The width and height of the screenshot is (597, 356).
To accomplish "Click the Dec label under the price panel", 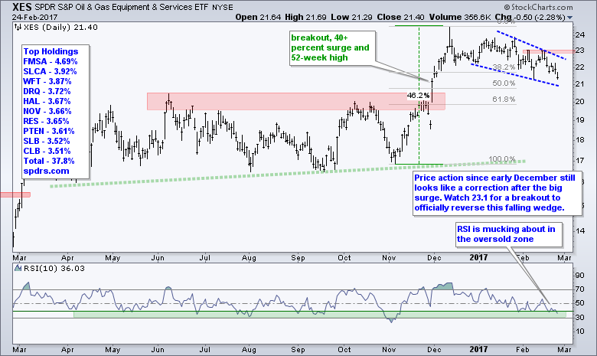I will (x=434, y=258).
